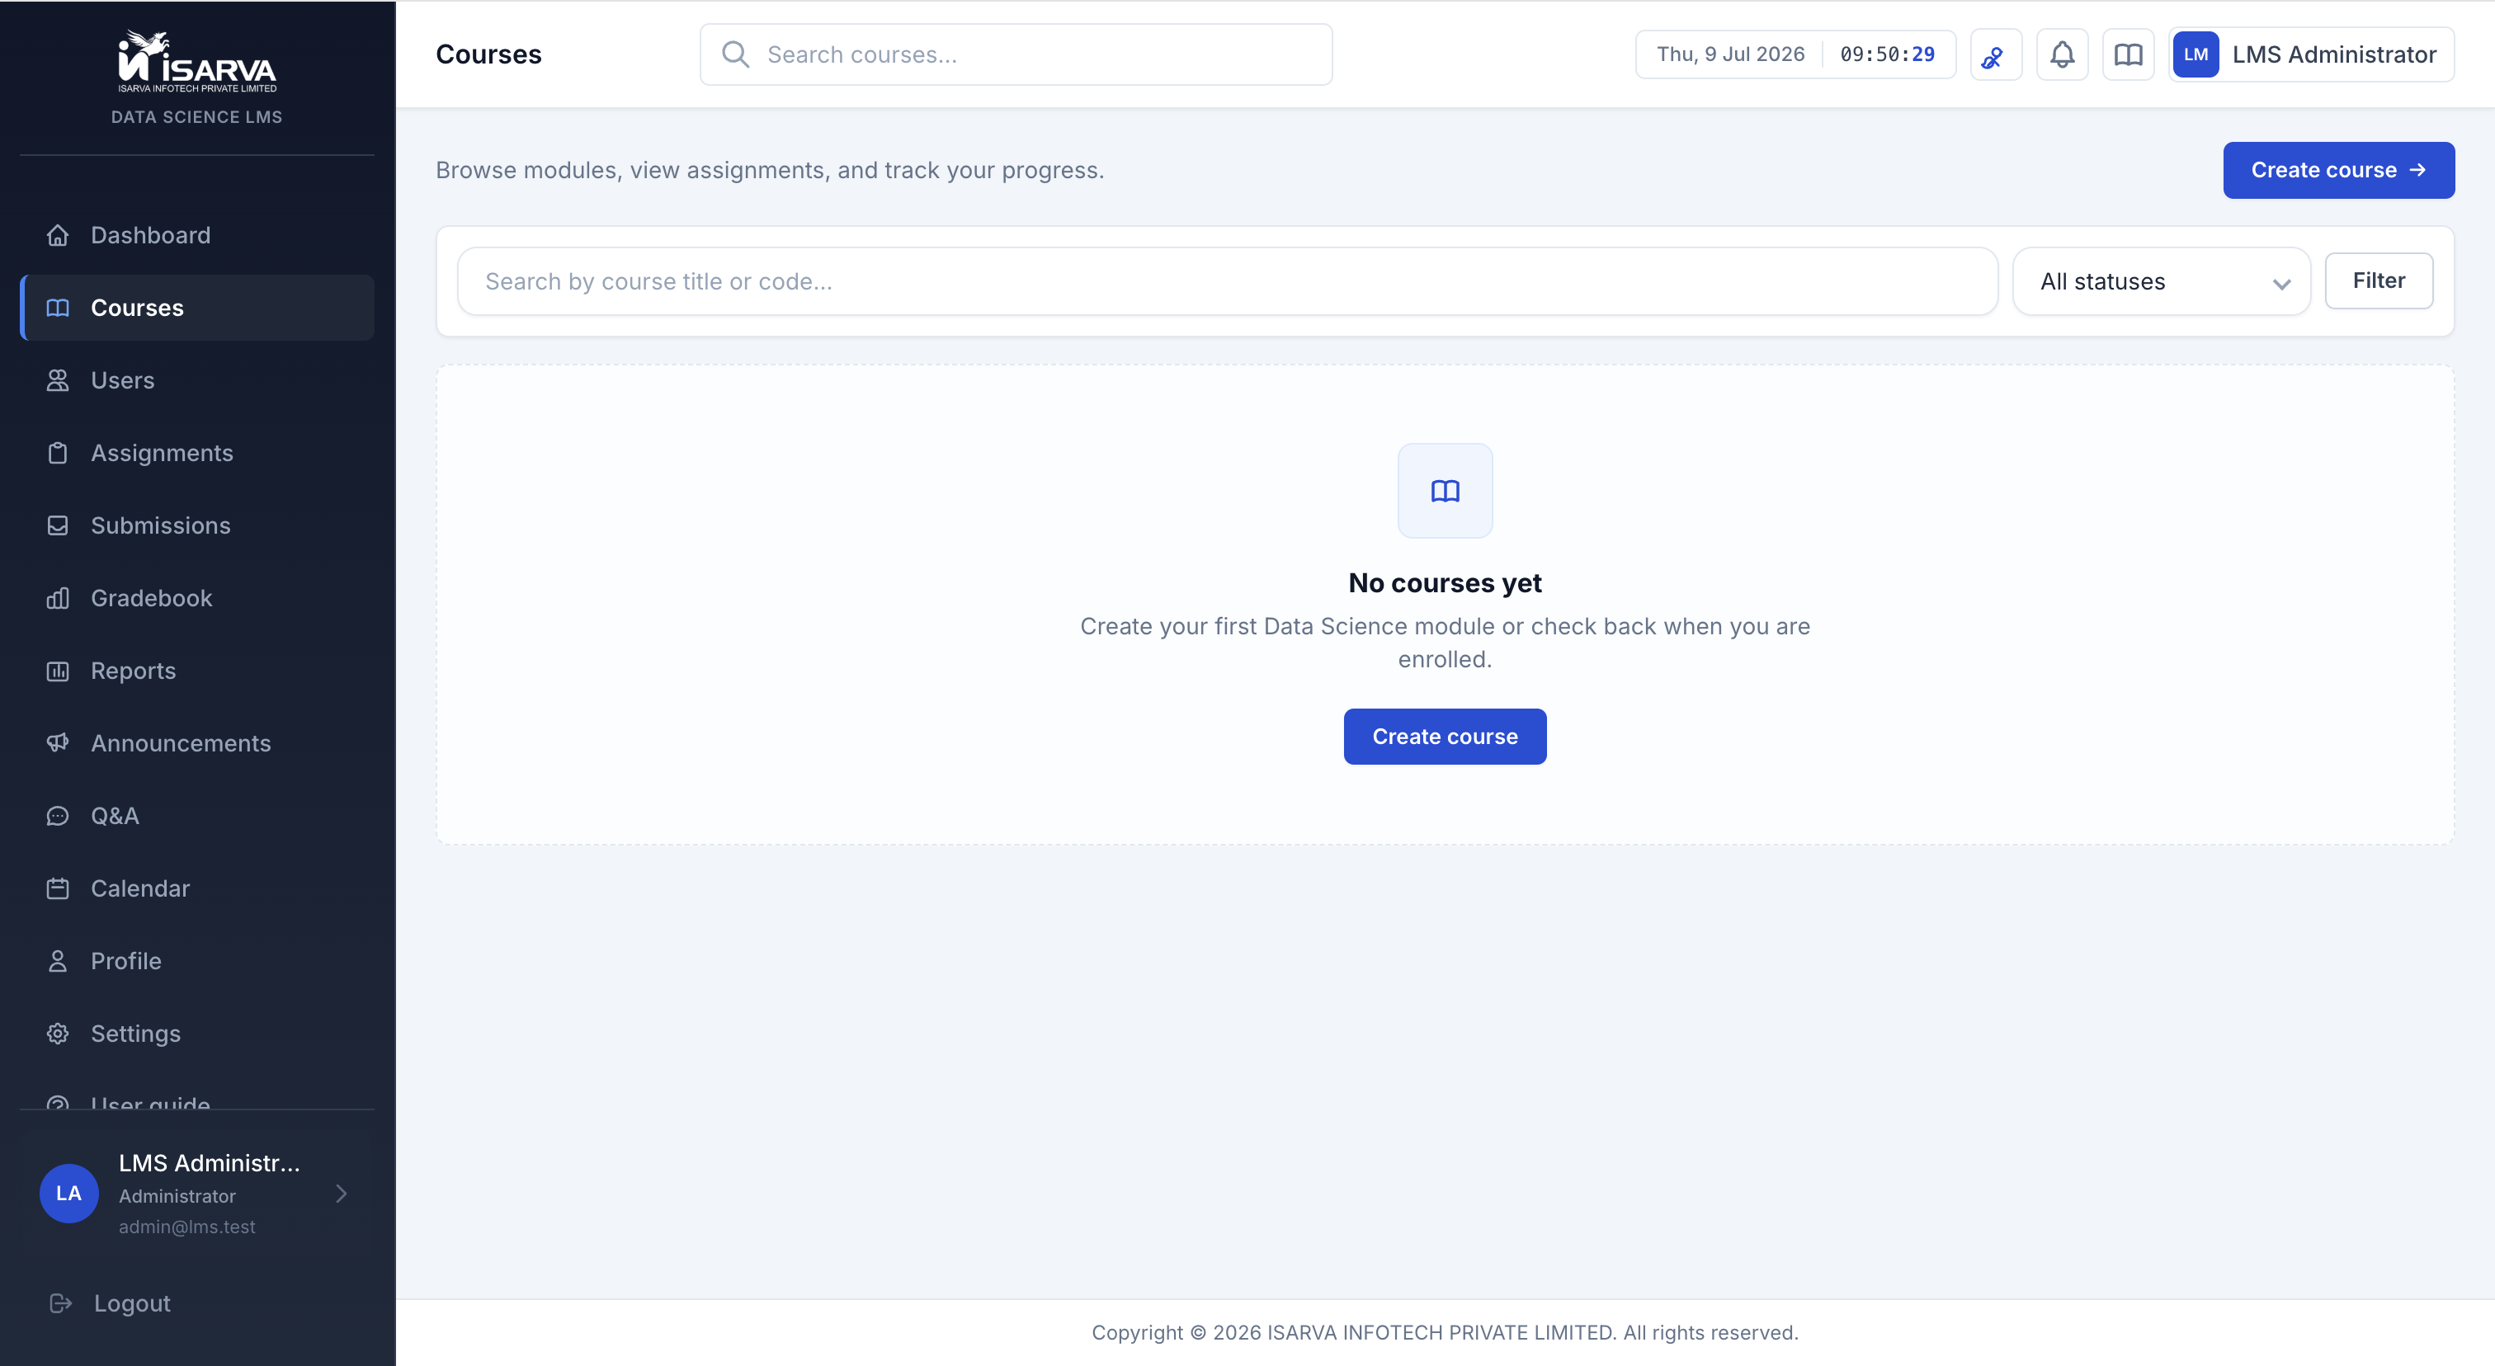
Task: Click the Profile person icon in the sidebar
Action: [x=58, y=961]
